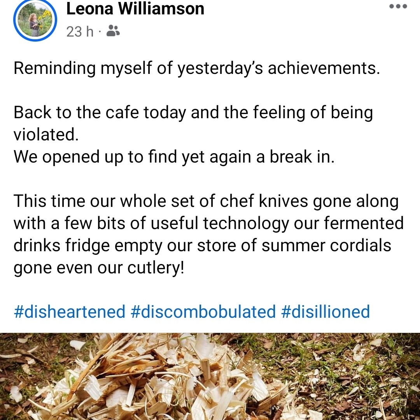The image size is (420, 420).
Task: Click the 23 h post timestamp
Action: tap(80, 31)
